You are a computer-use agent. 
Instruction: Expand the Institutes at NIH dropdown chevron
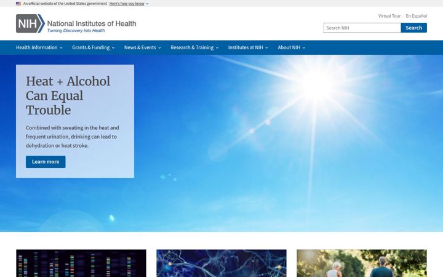pos(266,48)
